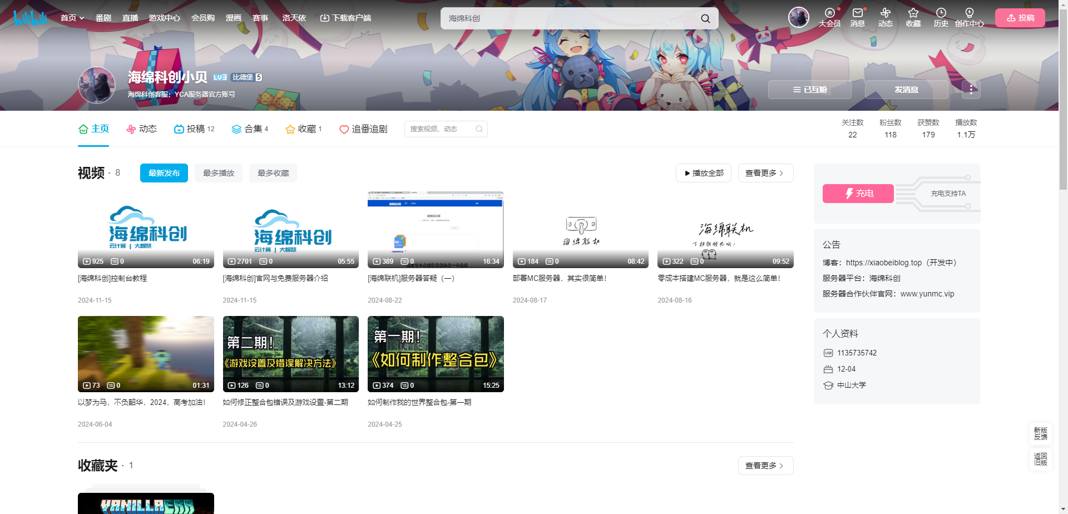
Task: Click the 粉丝数 118 counter
Action: 891,128
